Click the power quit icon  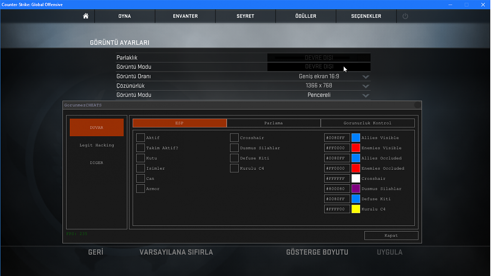(x=405, y=16)
